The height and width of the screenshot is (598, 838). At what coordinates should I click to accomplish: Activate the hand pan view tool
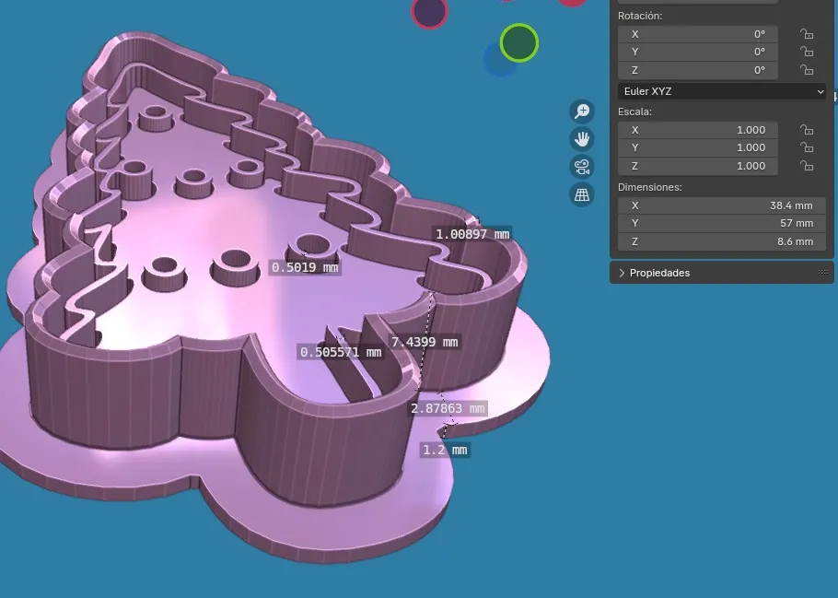[x=581, y=138]
